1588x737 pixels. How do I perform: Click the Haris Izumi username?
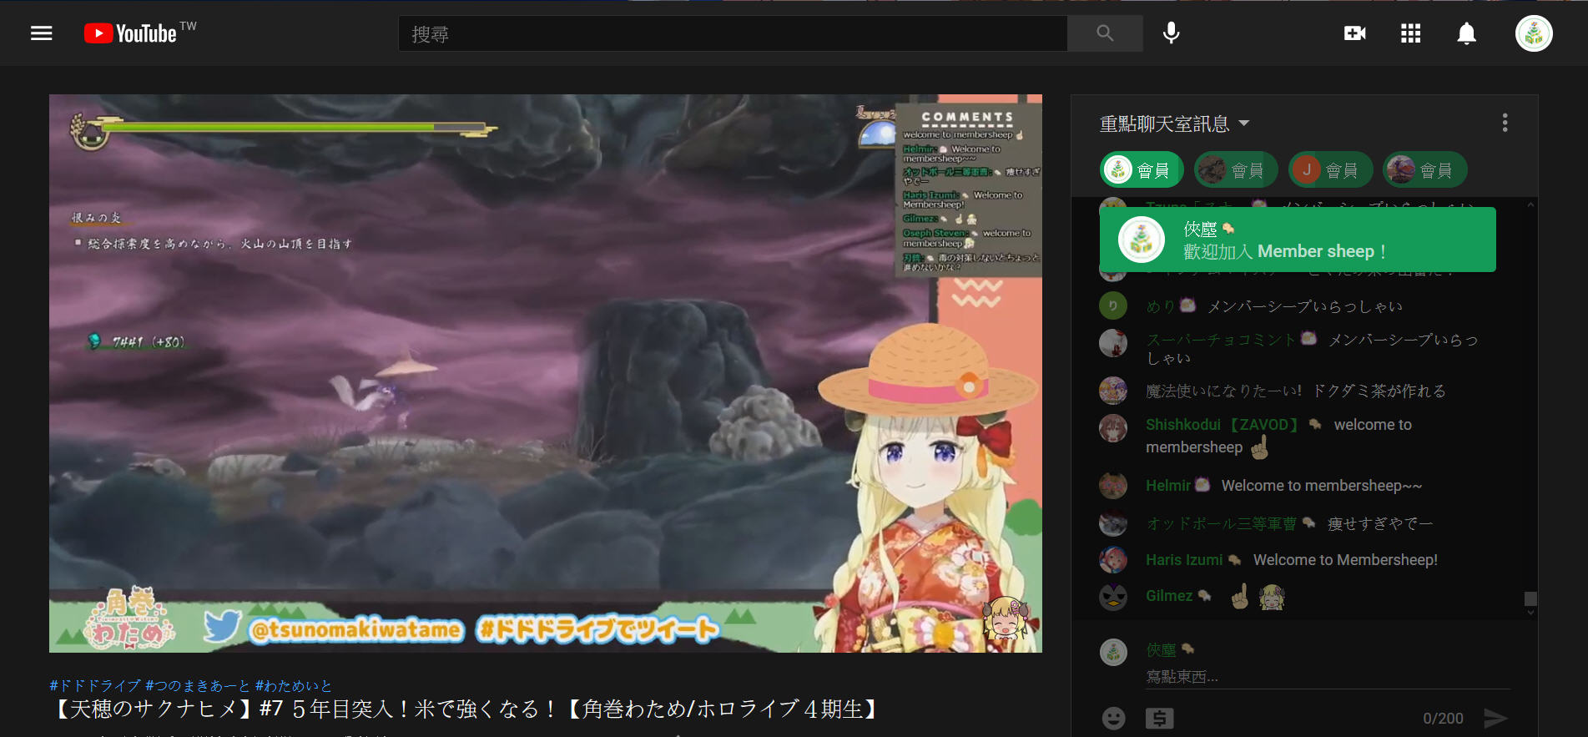(x=1184, y=560)
